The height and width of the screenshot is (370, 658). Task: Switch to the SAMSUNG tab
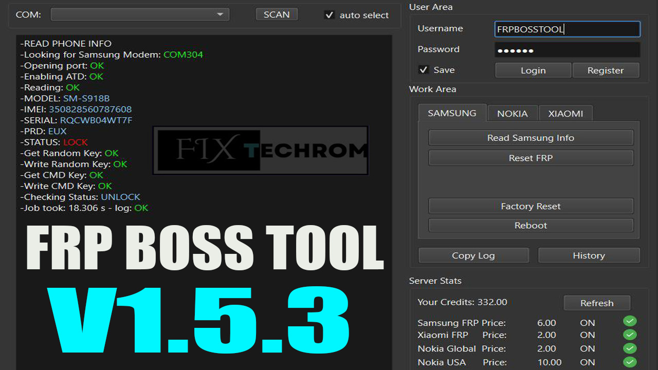[452, 113]
